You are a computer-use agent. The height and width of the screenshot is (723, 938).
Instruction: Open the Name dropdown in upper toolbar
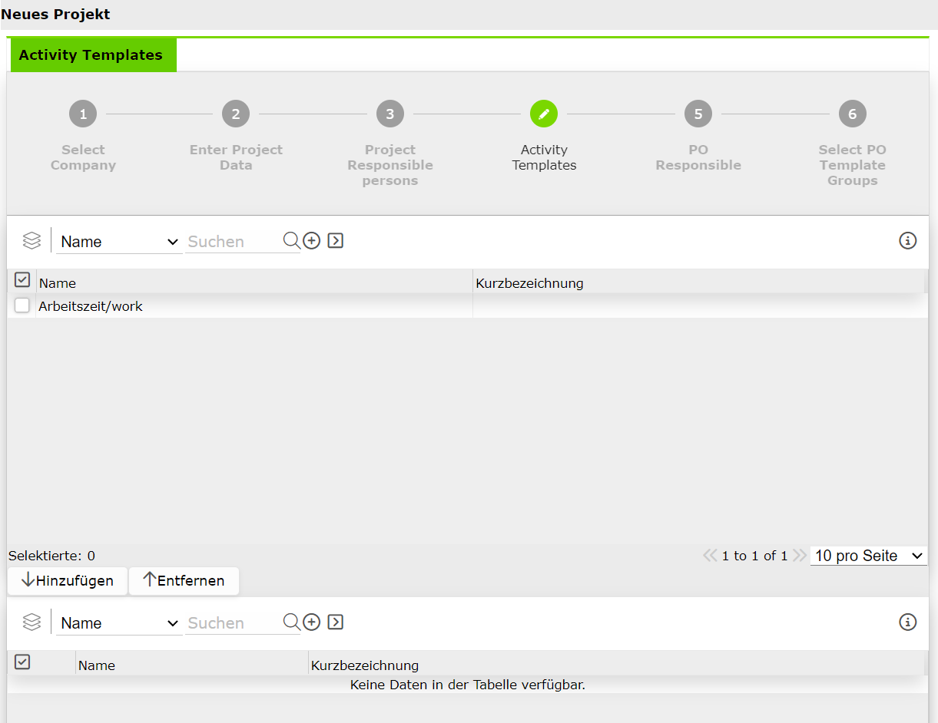119,242
